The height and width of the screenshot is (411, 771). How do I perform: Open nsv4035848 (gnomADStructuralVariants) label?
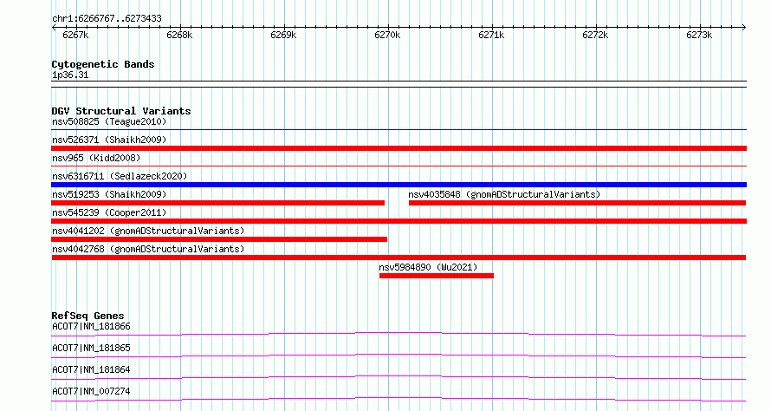[x=504, y=194]
